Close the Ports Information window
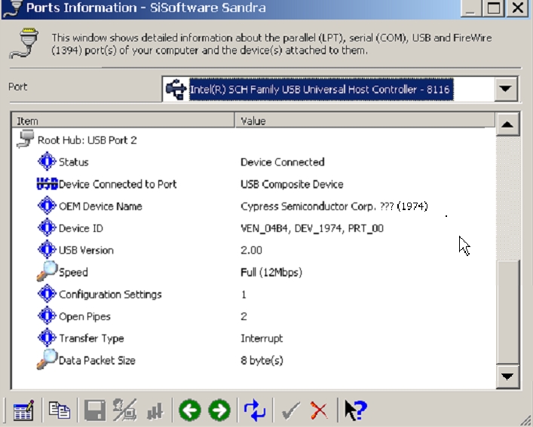The image size is (533, 427). 517,8
